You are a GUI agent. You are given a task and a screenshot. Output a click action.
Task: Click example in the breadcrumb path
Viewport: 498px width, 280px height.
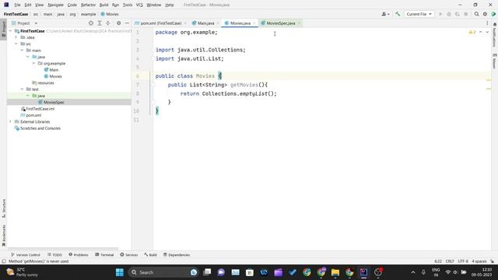pyautogui.click(x=88, y=14)
